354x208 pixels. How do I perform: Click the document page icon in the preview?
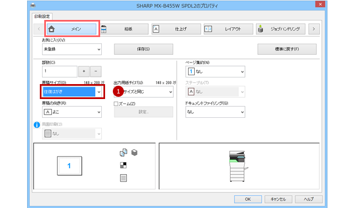[123, 178]
